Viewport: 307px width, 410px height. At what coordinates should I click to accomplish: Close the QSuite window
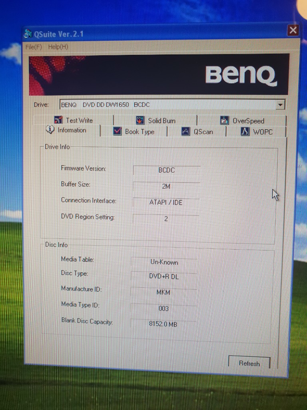(x=293, y=30)
